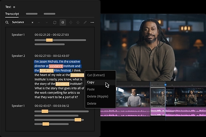206x137 pixels.
Task: Click the selected pink audio waveform clip
Action: coord(158,112)
